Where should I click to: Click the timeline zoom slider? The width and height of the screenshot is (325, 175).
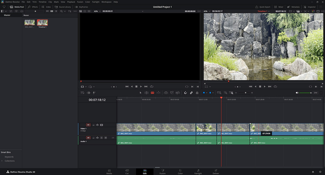245,93
